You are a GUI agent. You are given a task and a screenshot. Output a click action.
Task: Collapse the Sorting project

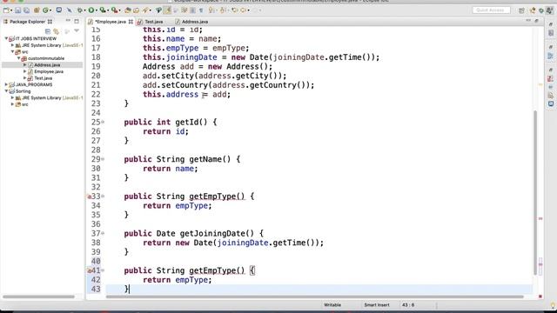point(6,91)
